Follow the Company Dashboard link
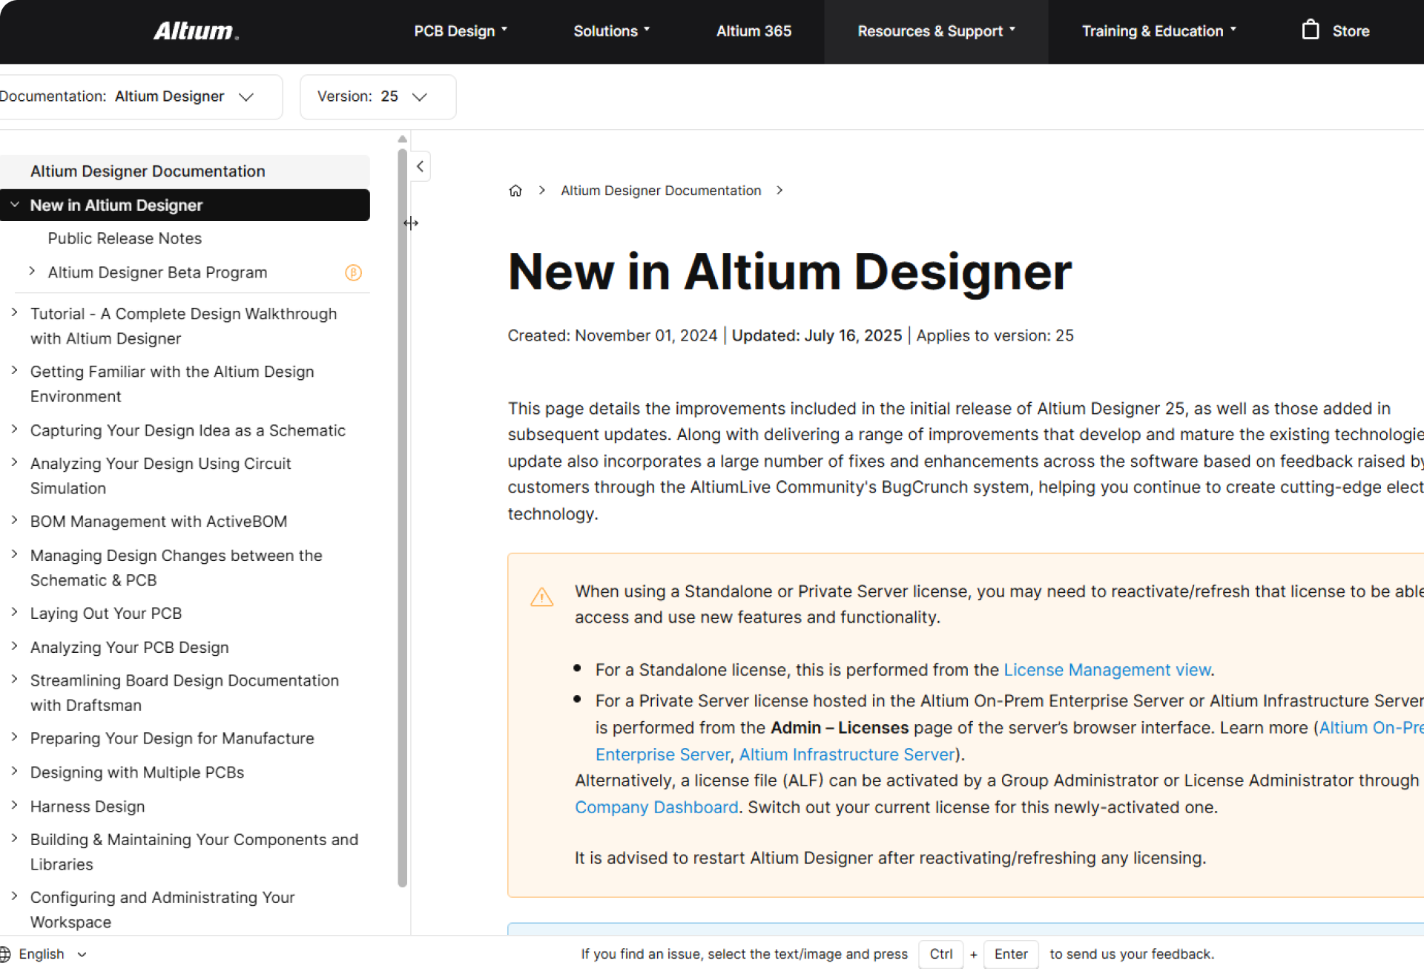1424x969 pixels. (656, 807)
